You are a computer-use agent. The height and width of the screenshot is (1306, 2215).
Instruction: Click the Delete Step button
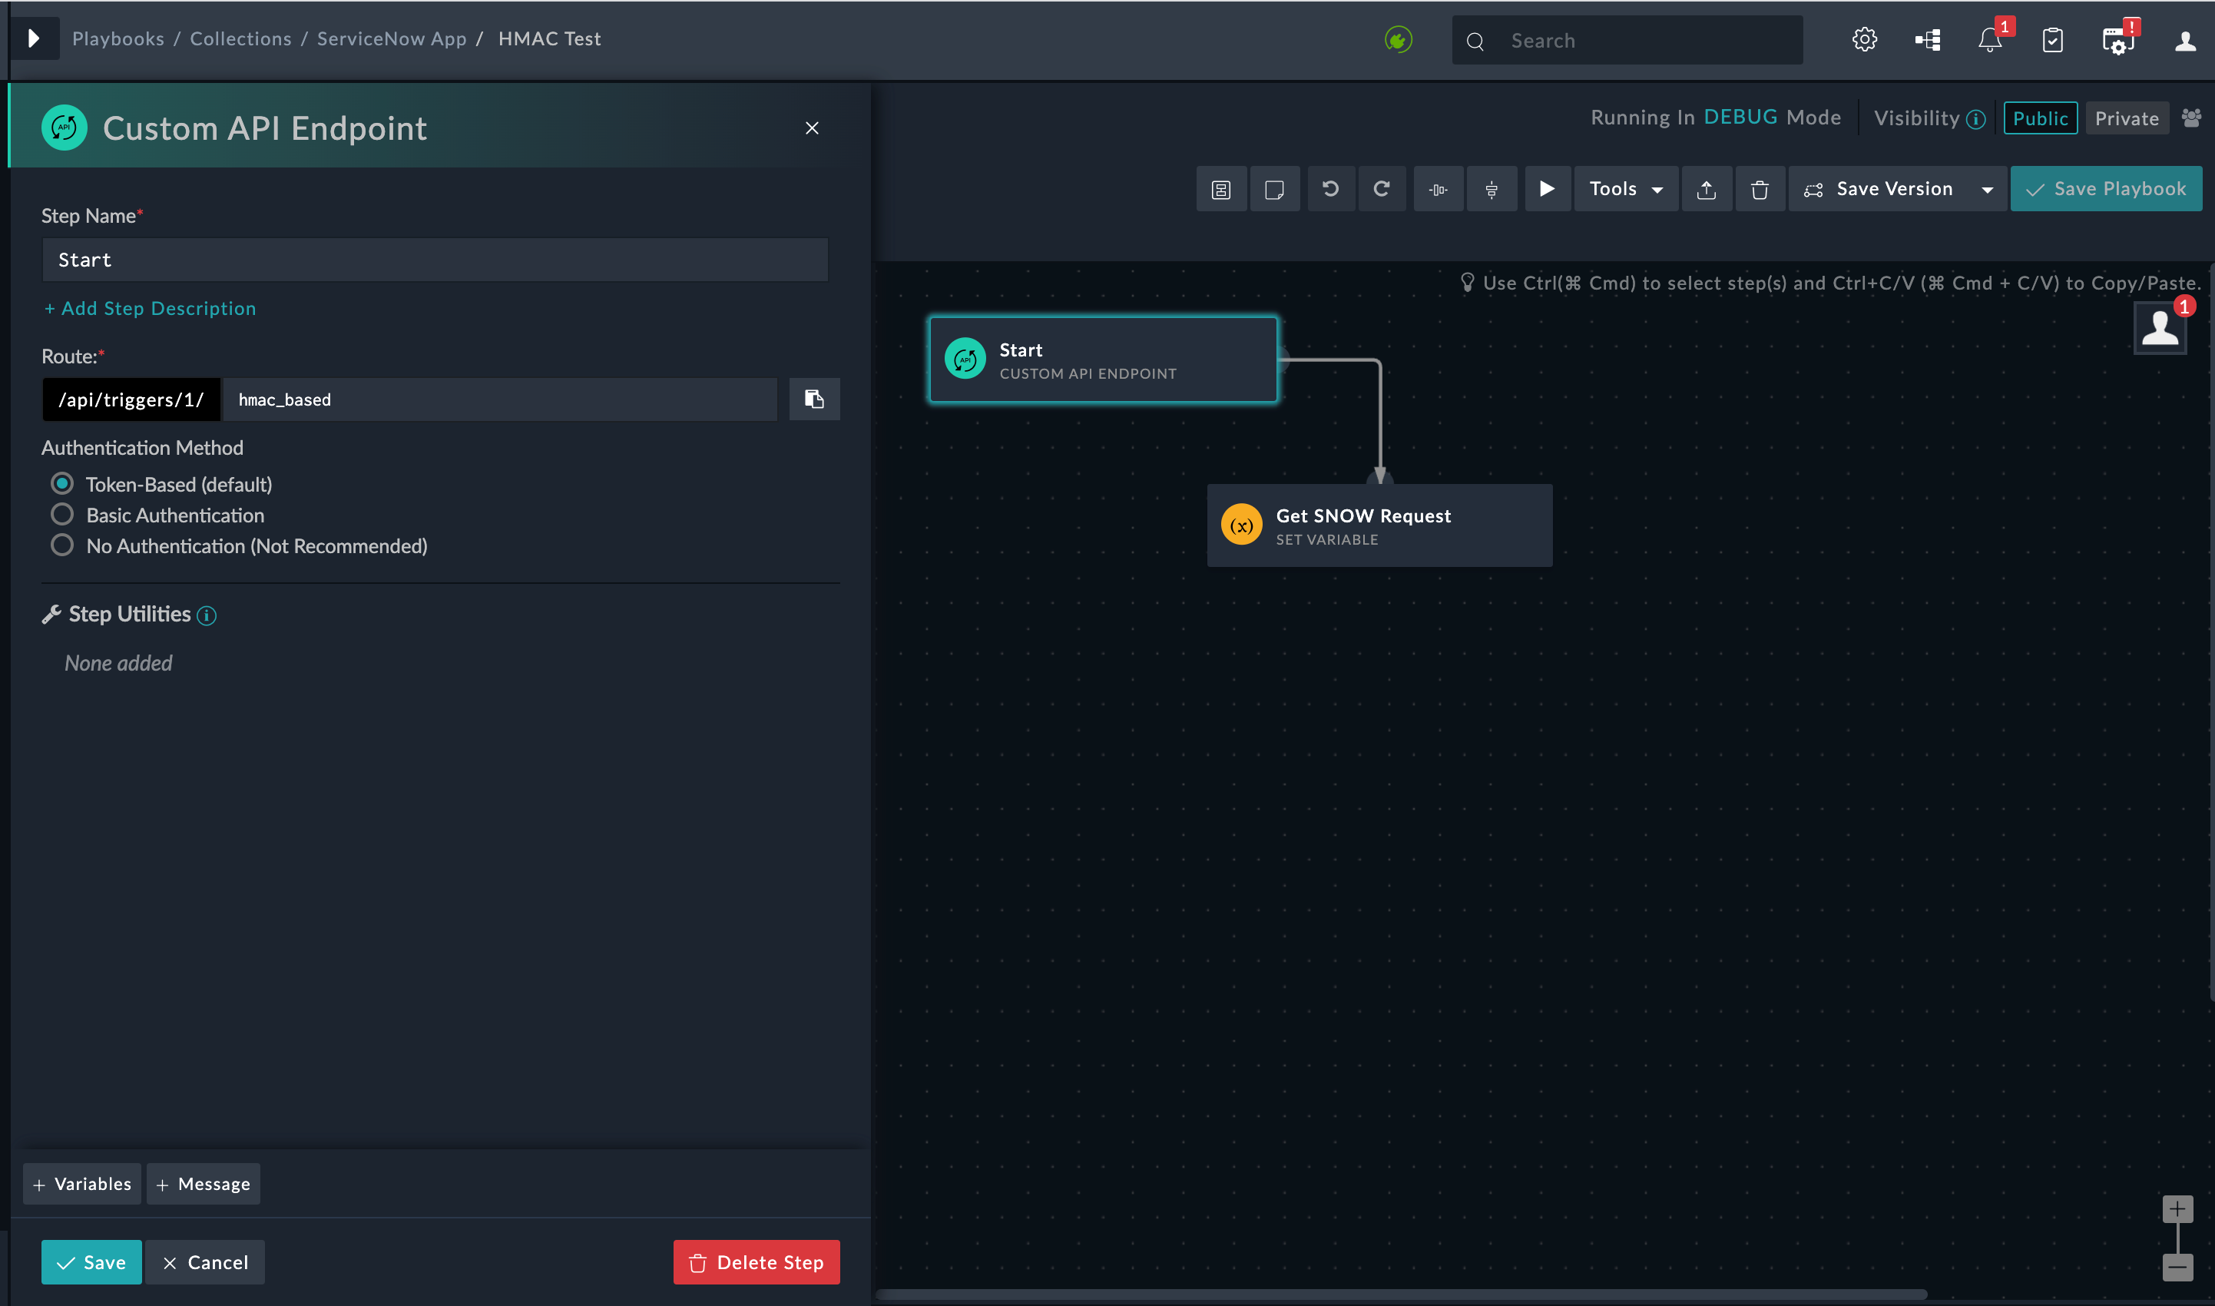756,1262
